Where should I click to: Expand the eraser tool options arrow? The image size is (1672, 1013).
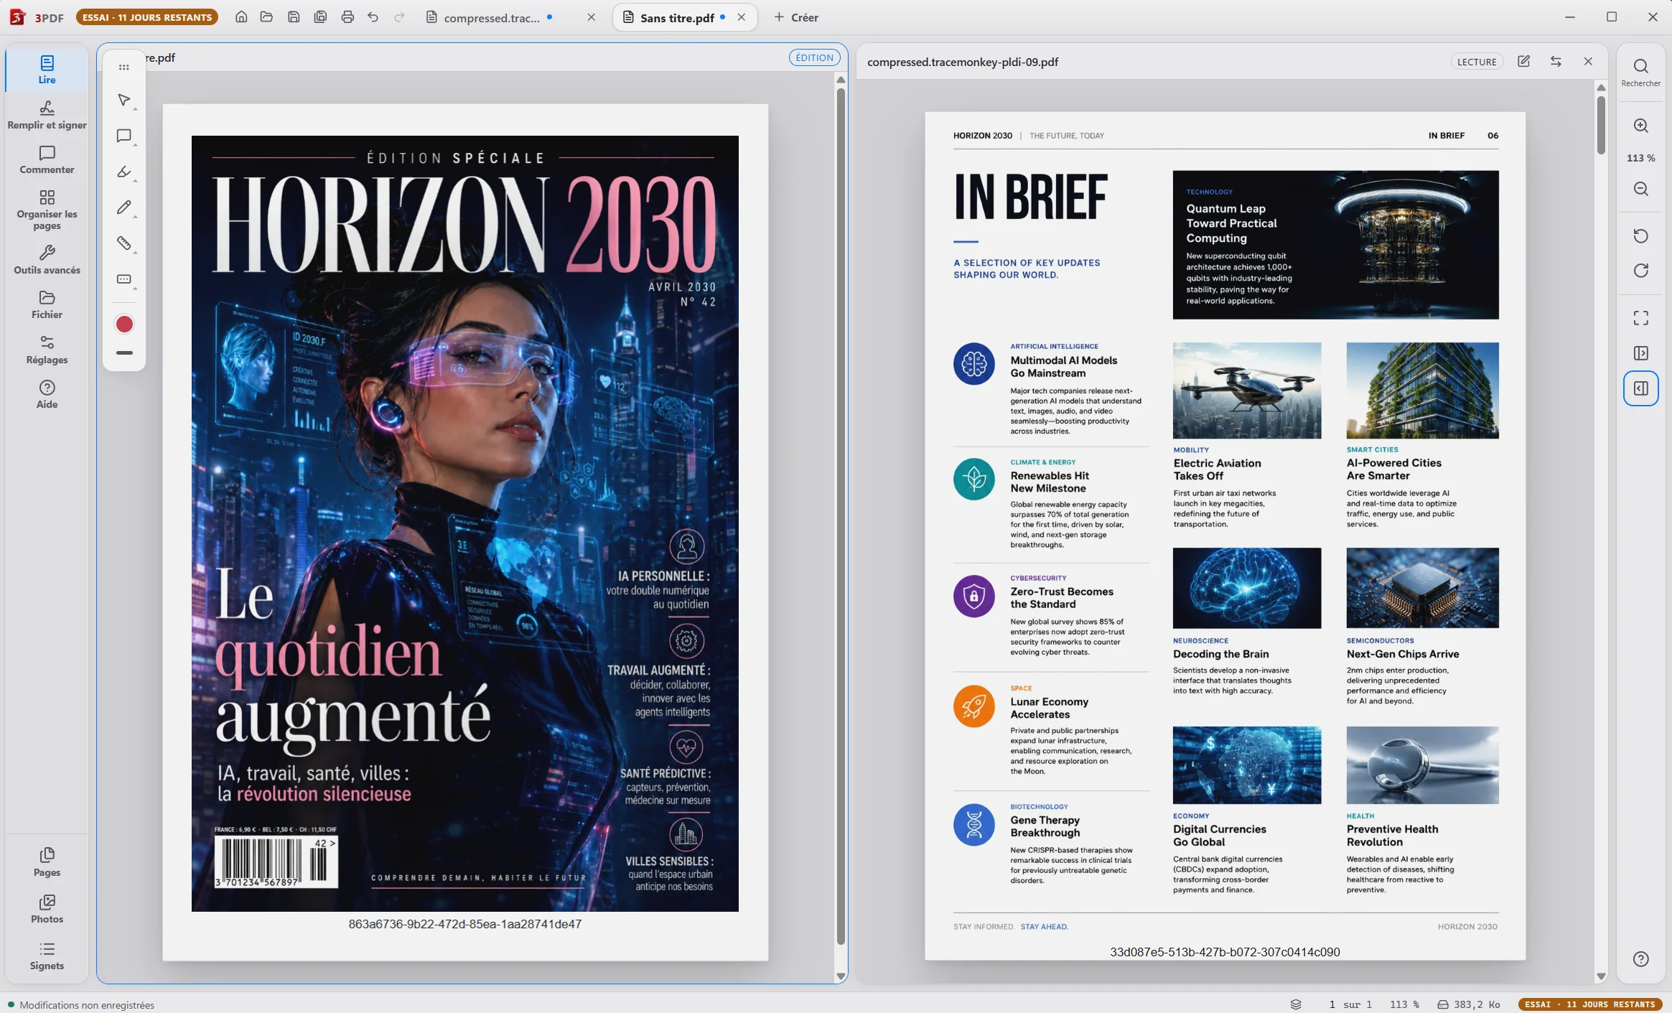[x=135, y=253]
